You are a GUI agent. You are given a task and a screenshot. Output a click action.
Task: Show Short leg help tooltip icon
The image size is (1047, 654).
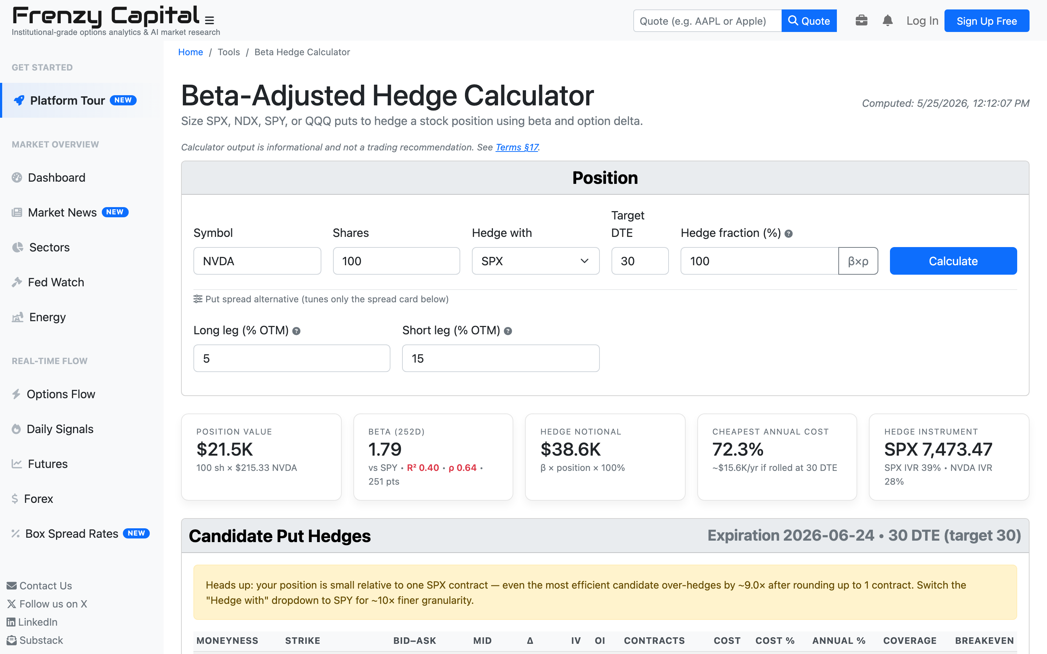click(x=508, y=331)
